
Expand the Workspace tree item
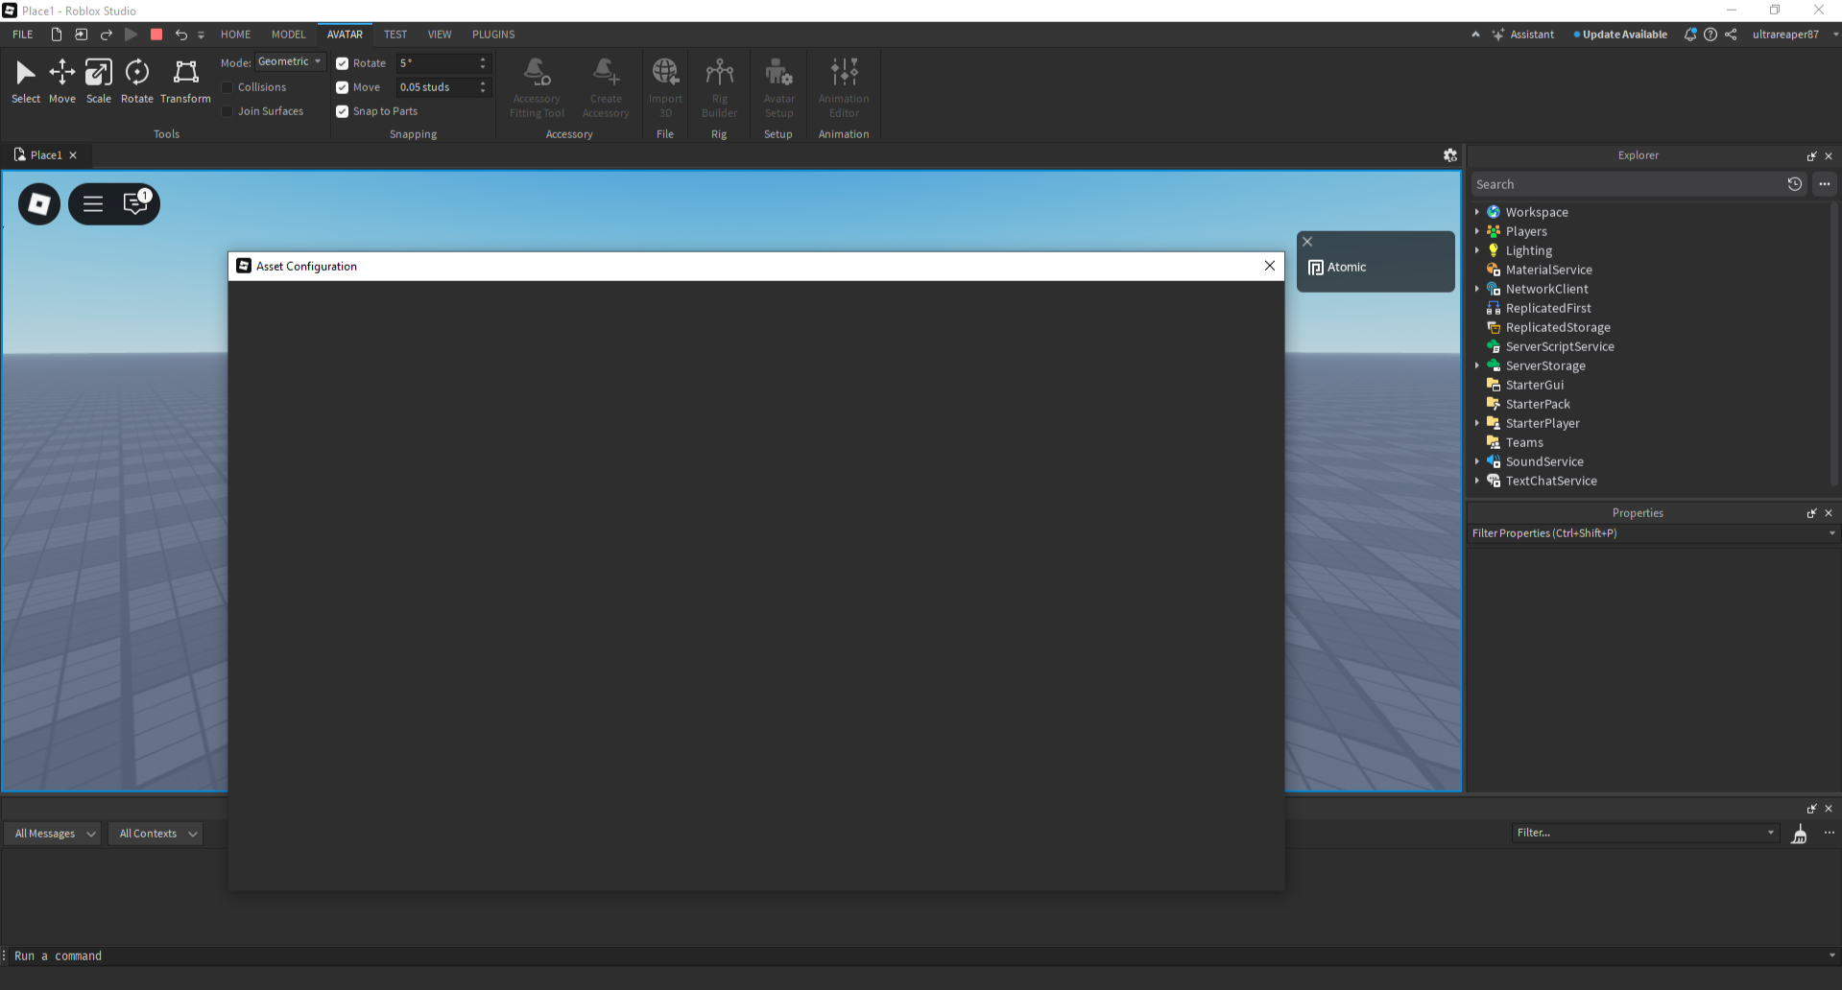(x=1477, y=212)
